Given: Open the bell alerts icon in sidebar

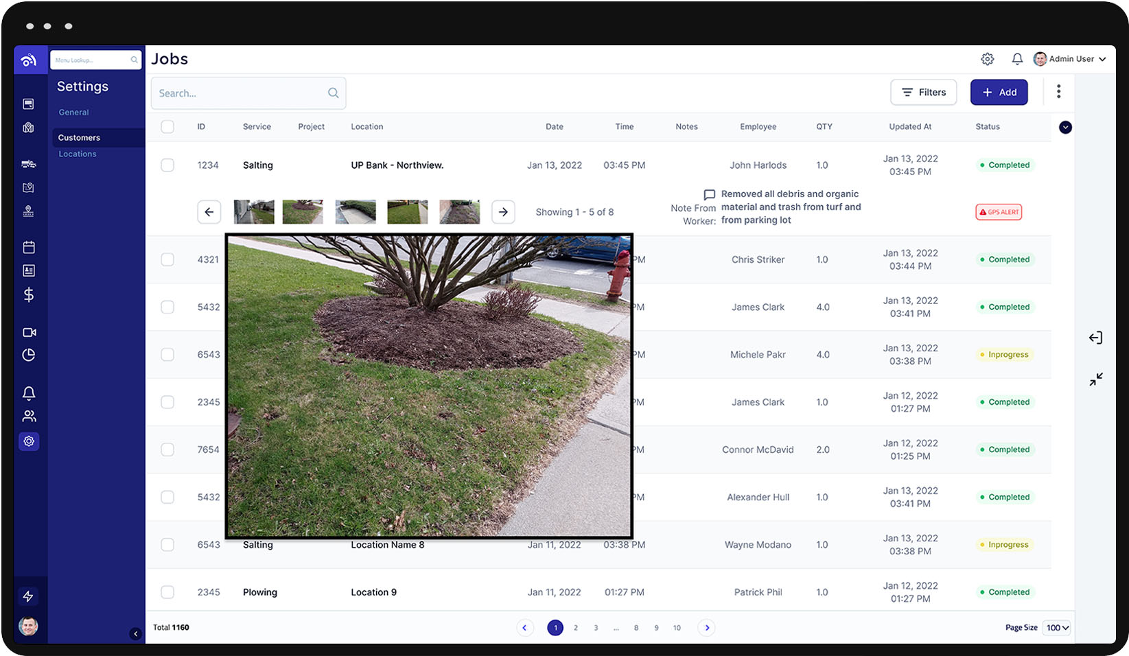Looking at the screenshot, I should click(x=29, y=393).
